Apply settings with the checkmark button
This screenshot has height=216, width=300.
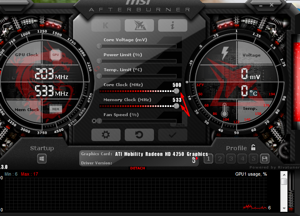pos(172,134)
